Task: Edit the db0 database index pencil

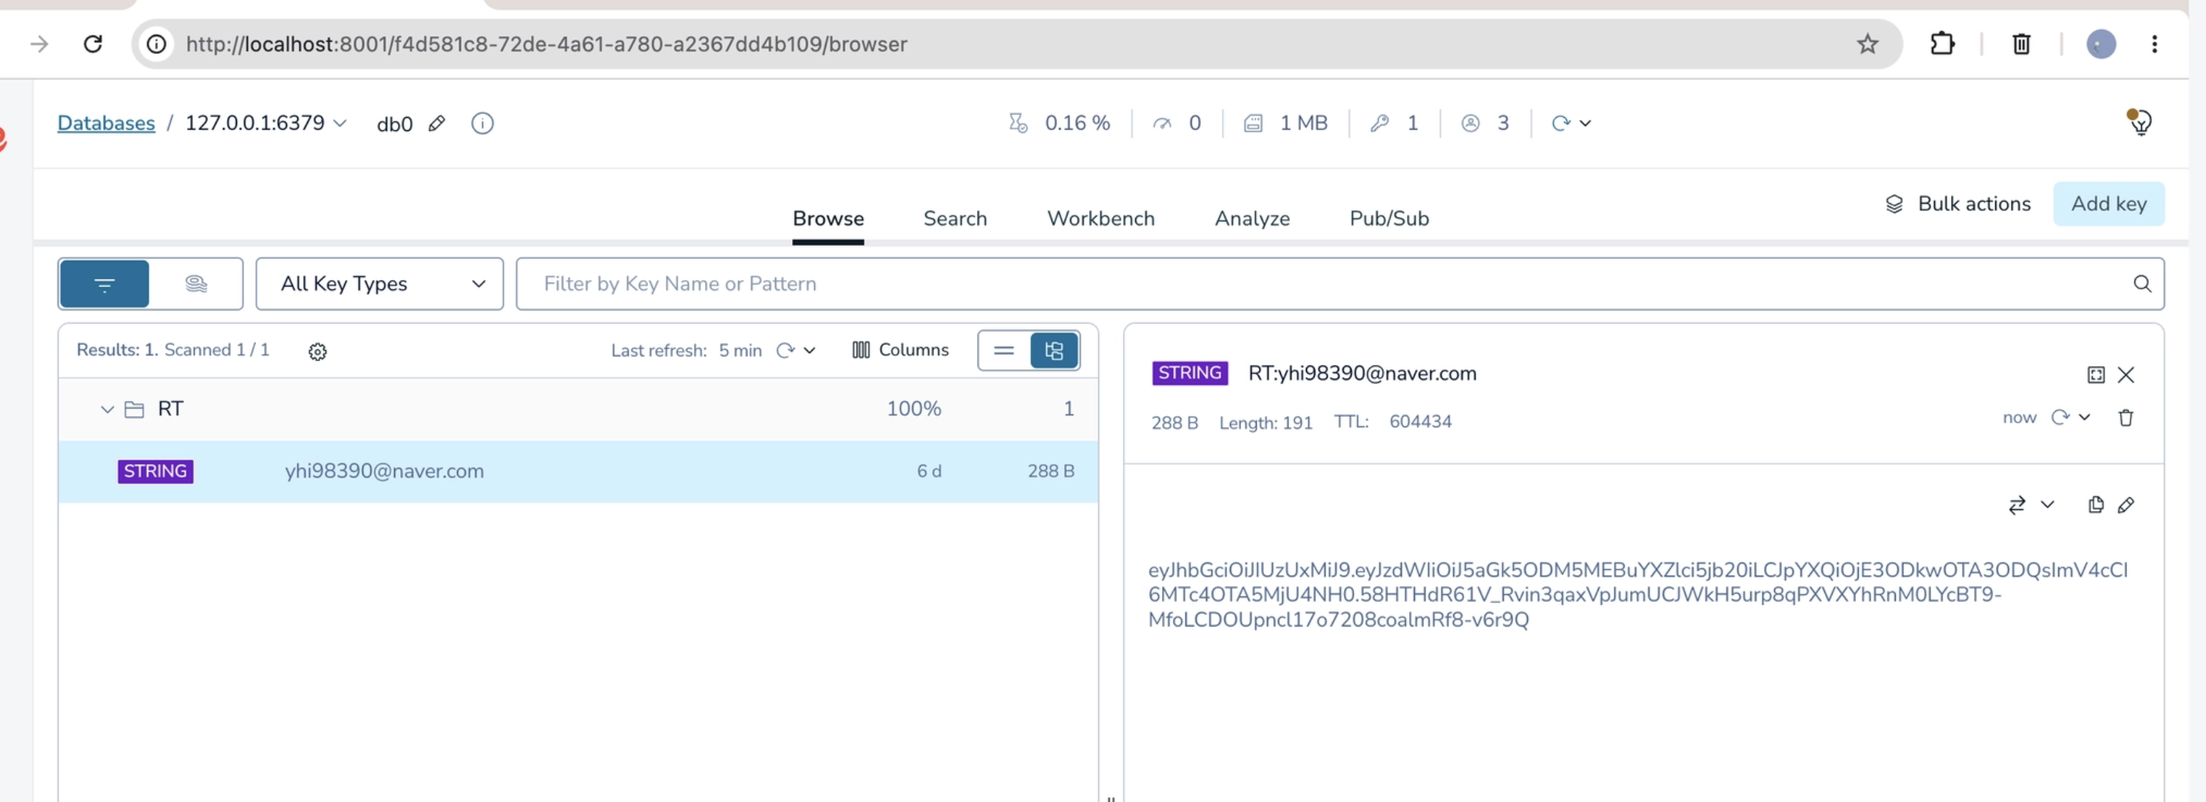Action: (436, 123)
